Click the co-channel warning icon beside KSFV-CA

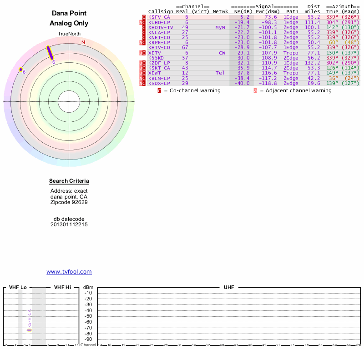coord(144,17)
